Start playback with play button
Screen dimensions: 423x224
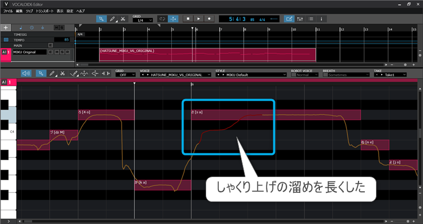pyautogui.click(x=199, y=19)
